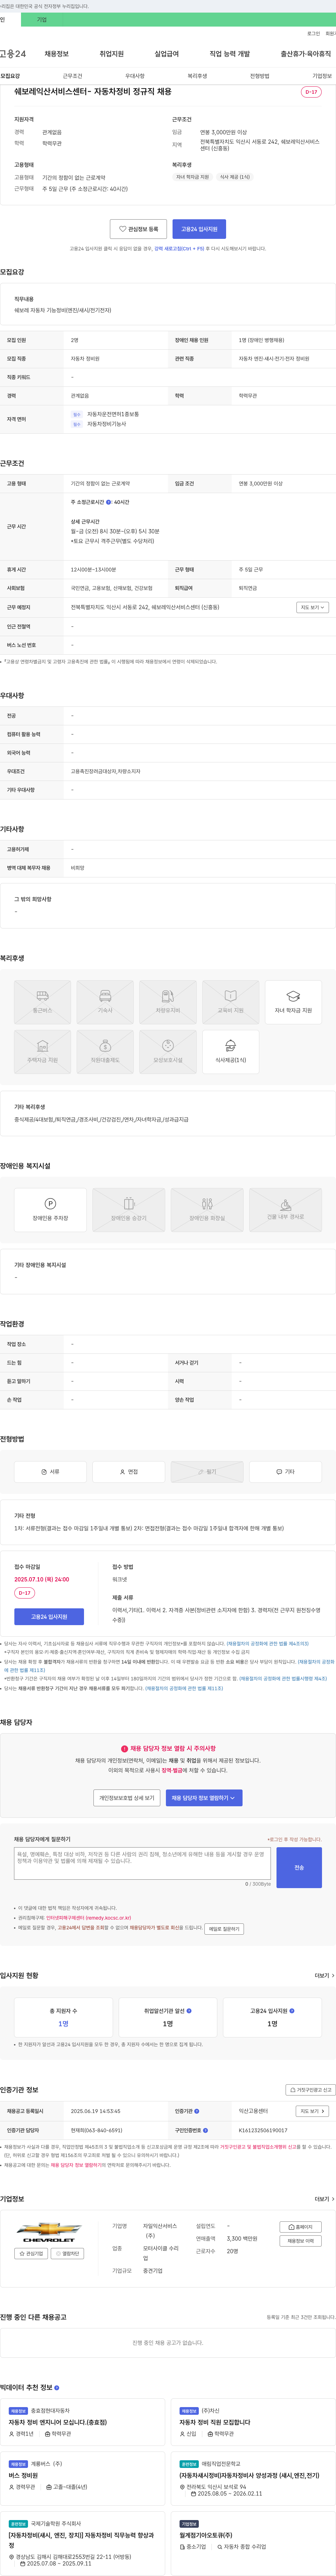Click the Chevrolet company logo
Image resolution: width=336 pixels, height=2576 pixels.
[x=49, y=2232]
